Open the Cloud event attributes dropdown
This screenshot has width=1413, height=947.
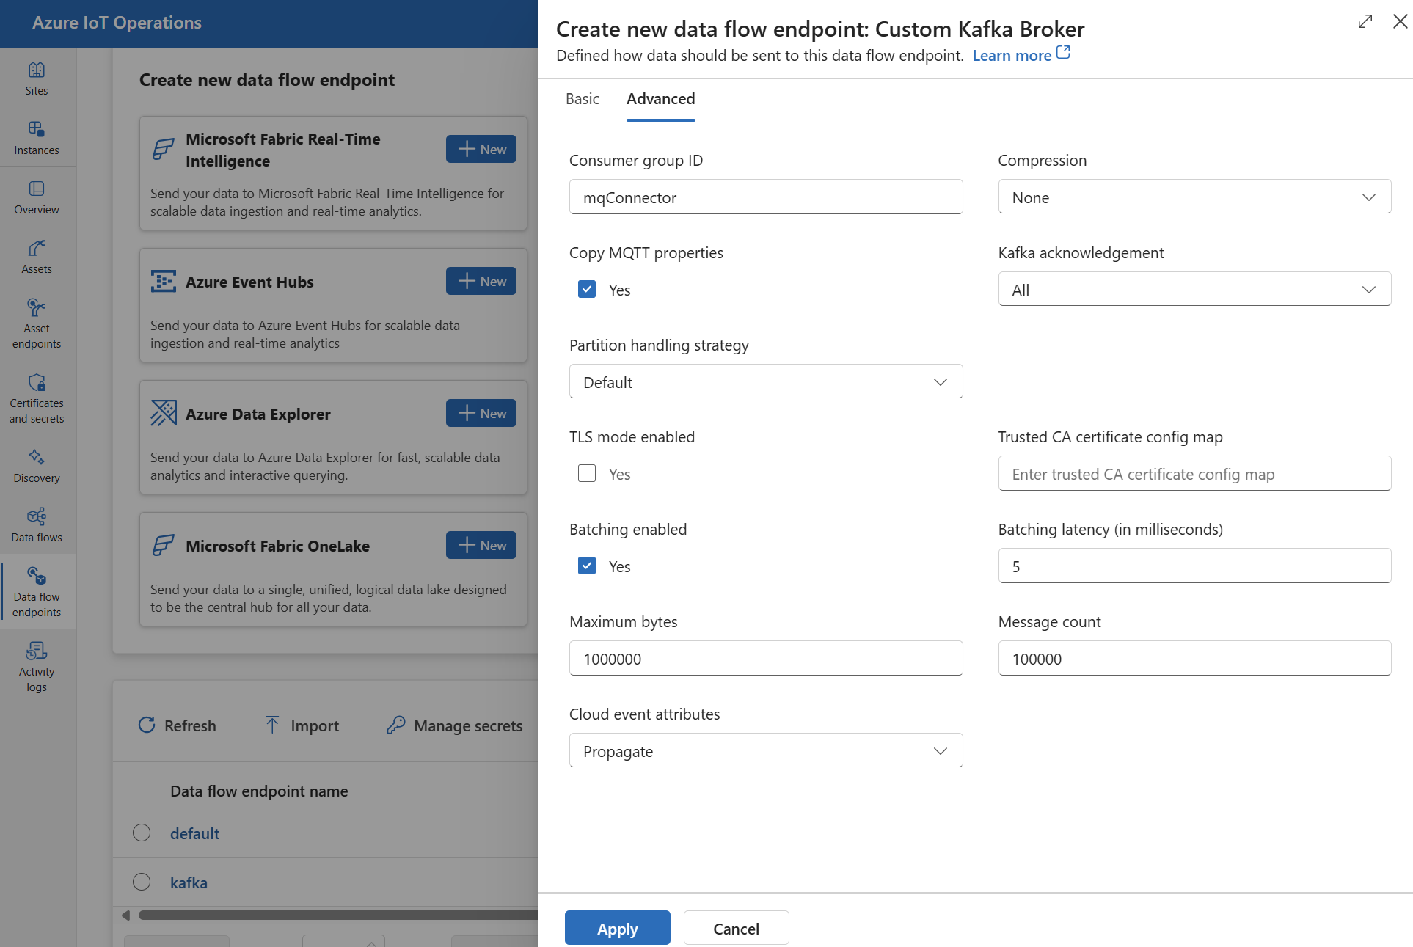765,750
